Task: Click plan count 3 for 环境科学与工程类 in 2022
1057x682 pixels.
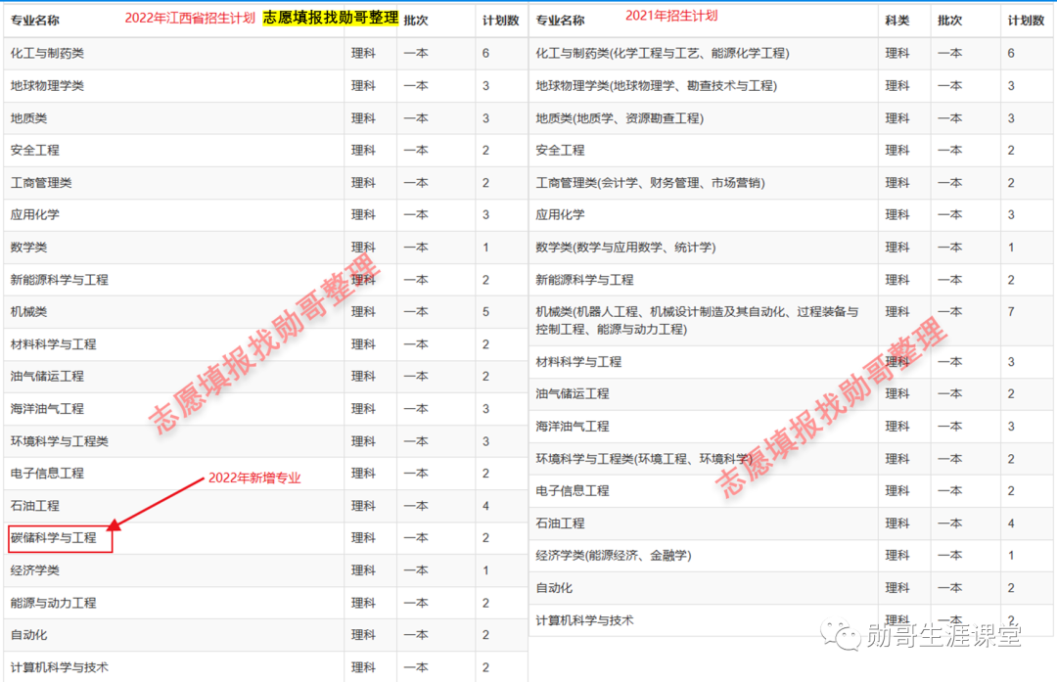Action: pos(486,440)
